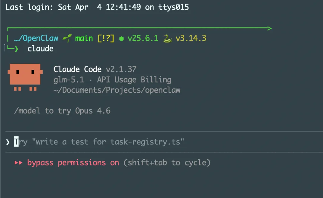This screenshot has height=198, width=323.
Task: Click the input prompt chevron symbol
Action: 8,142
